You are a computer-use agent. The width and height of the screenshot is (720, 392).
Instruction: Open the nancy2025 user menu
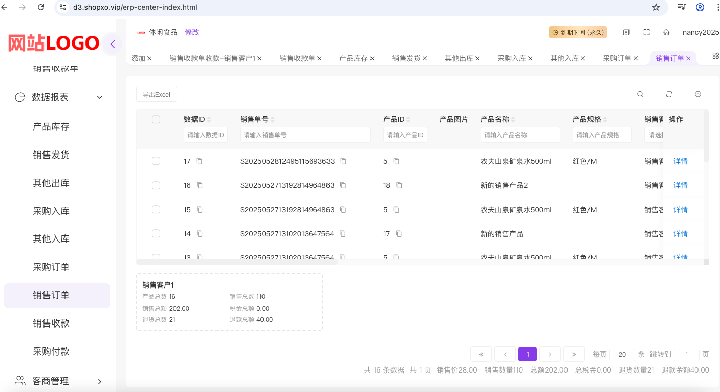(x=701, y=32)
